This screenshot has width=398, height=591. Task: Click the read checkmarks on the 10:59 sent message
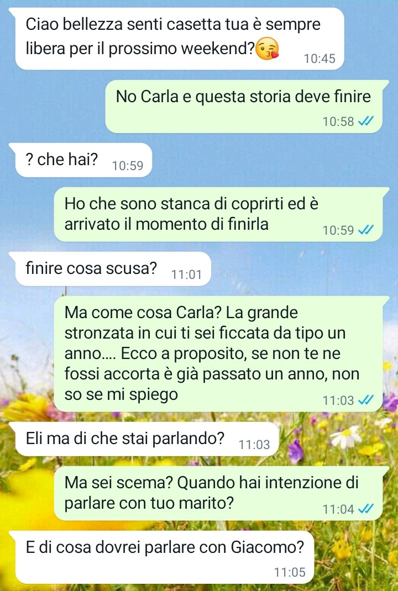point(365,230)
